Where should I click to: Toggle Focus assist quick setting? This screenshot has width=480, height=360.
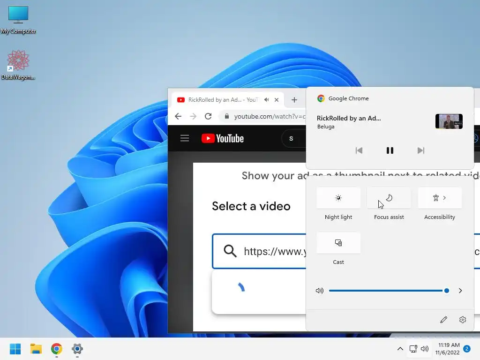point(389,198)
